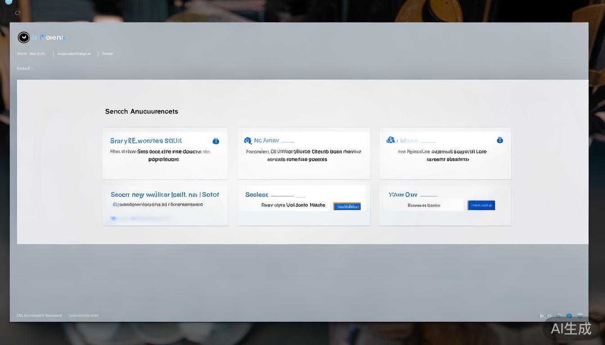605x345 pixels.
Task: Click the group icon on the top-right card
Action: click(391, 140)
